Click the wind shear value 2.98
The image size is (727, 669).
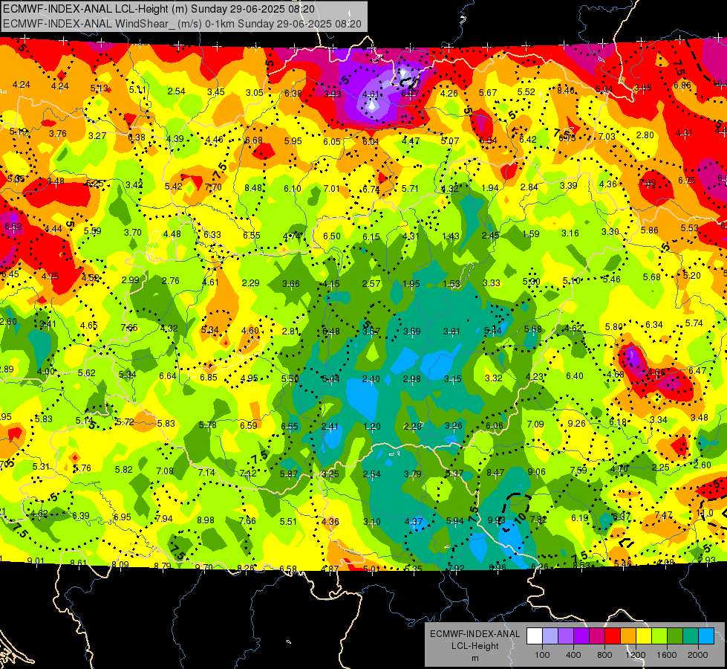pyautogui.click(x=411, y=379)
